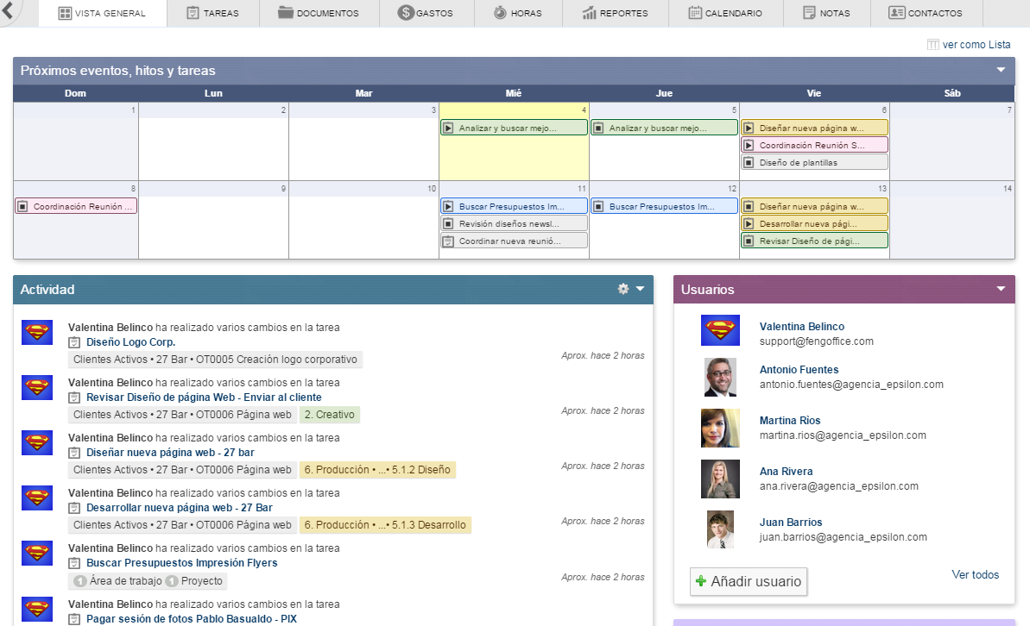1030x626 pixels.
Task: Click play icon on Buscar Presupuestos event, day 11
Action: [448, 207]
